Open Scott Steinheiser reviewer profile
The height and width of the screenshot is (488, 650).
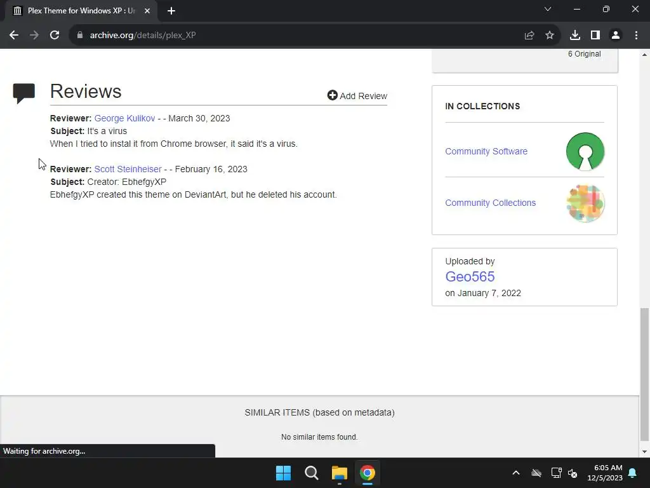[128, 169]
